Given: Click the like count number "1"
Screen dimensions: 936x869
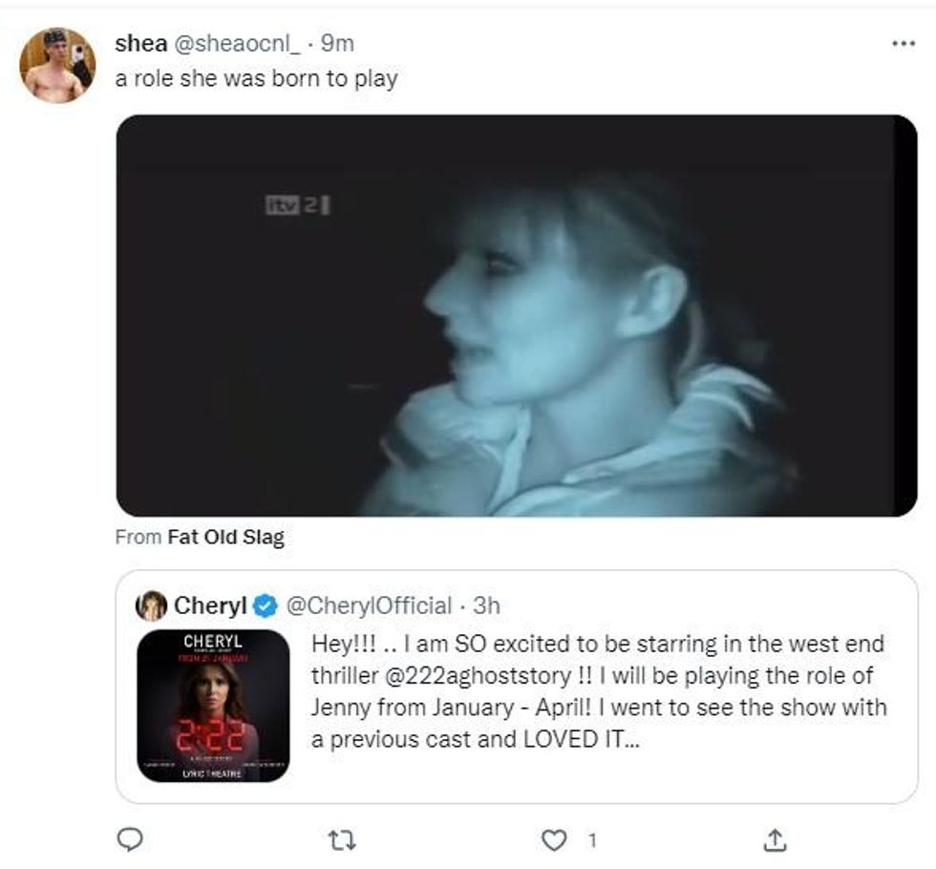Looking at the screenshot, I should click(x=592, y=840).
